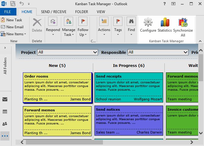Click the vertical scrollbar up arrow
This screenshot has height=146, width=204.
[201, 50]
